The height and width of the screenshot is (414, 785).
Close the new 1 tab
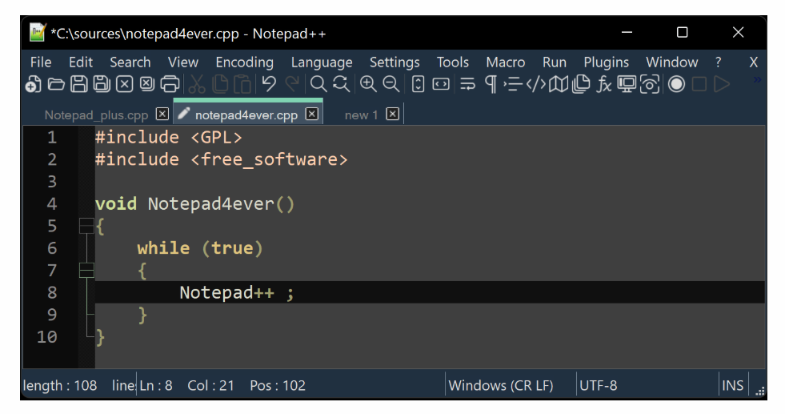393,114
